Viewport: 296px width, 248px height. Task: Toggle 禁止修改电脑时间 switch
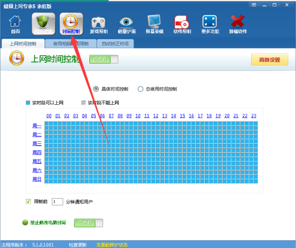pos(88,223)
